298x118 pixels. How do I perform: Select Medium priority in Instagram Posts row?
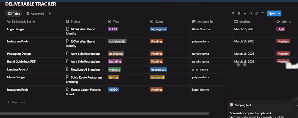283,41
